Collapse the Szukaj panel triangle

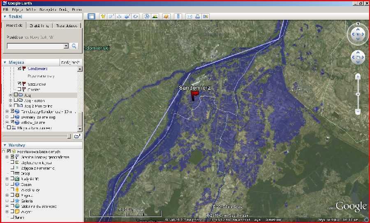[x=5, y=16]
